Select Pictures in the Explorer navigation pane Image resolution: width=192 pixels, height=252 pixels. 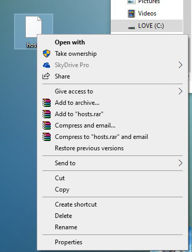coord(147,2)
